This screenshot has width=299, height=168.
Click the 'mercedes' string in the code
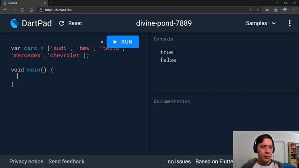(x=27, y=56)
